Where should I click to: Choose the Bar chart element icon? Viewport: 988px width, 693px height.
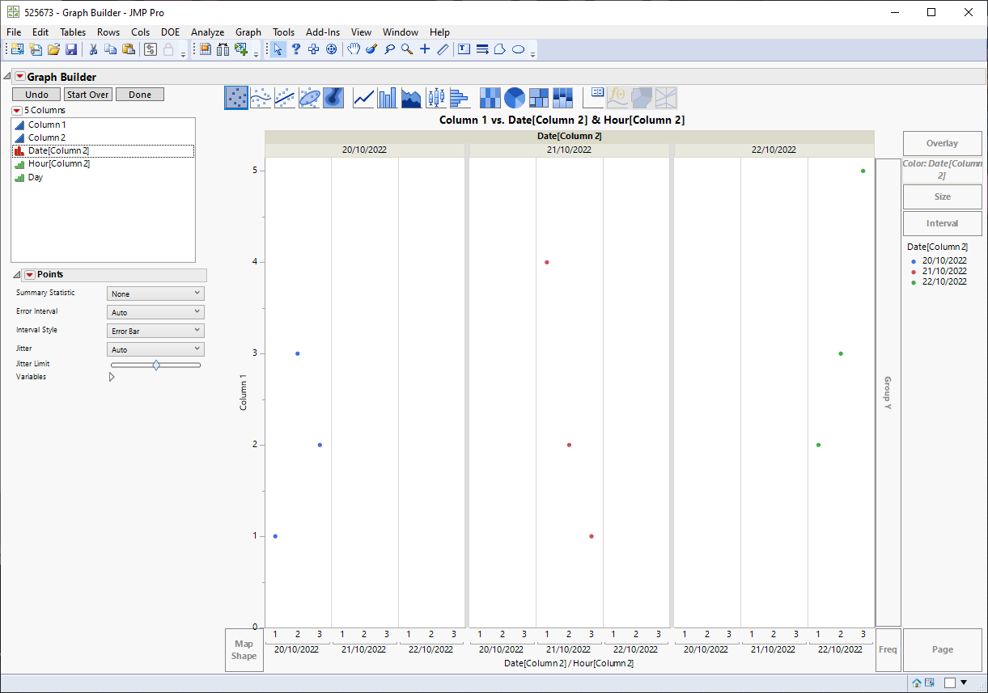click(388, 98)
